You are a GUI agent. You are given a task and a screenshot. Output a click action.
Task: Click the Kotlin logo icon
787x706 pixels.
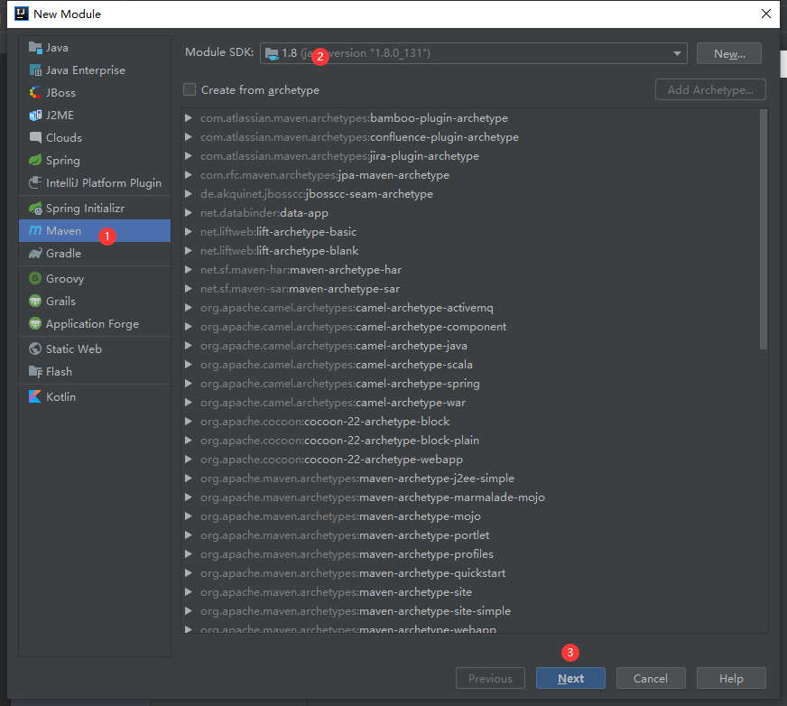click(35, 396)
